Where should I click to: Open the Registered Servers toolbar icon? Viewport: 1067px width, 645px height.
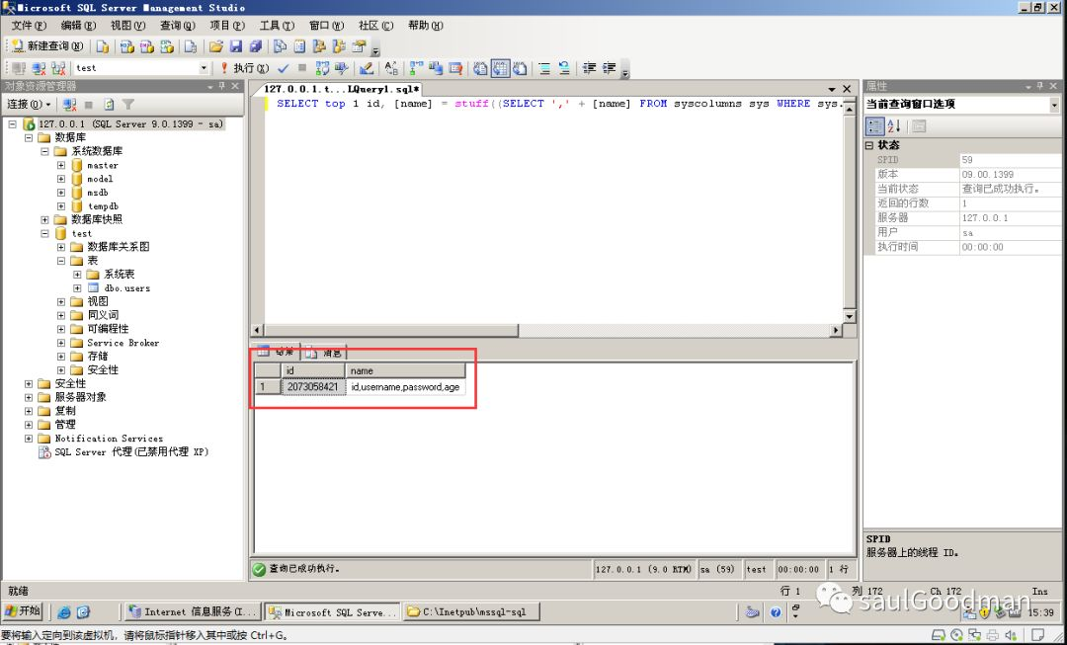pos(280,46)
